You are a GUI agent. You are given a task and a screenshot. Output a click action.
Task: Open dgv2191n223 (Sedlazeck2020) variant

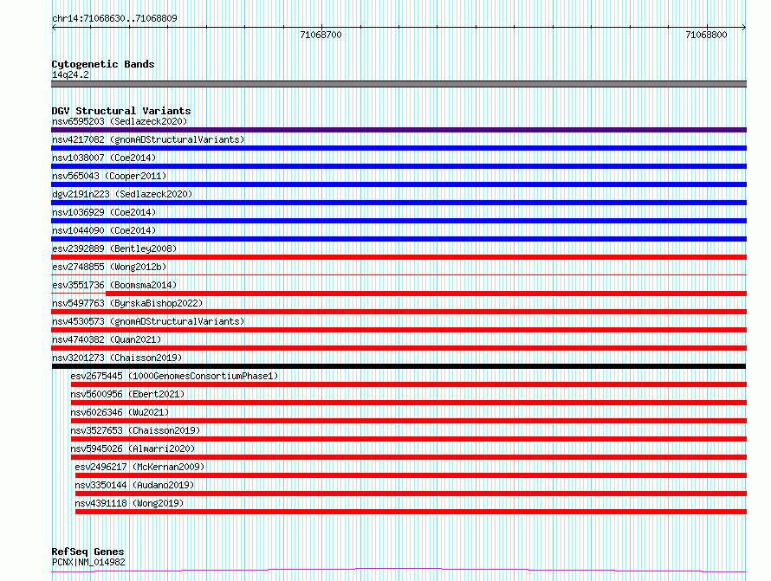(x=122, y=194)
